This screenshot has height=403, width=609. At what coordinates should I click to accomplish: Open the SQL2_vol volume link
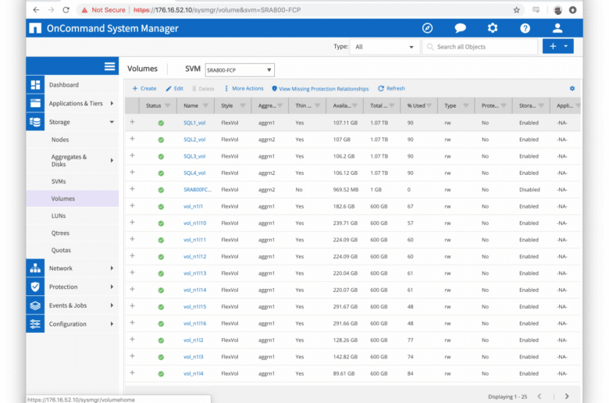(x=194, y=140)
